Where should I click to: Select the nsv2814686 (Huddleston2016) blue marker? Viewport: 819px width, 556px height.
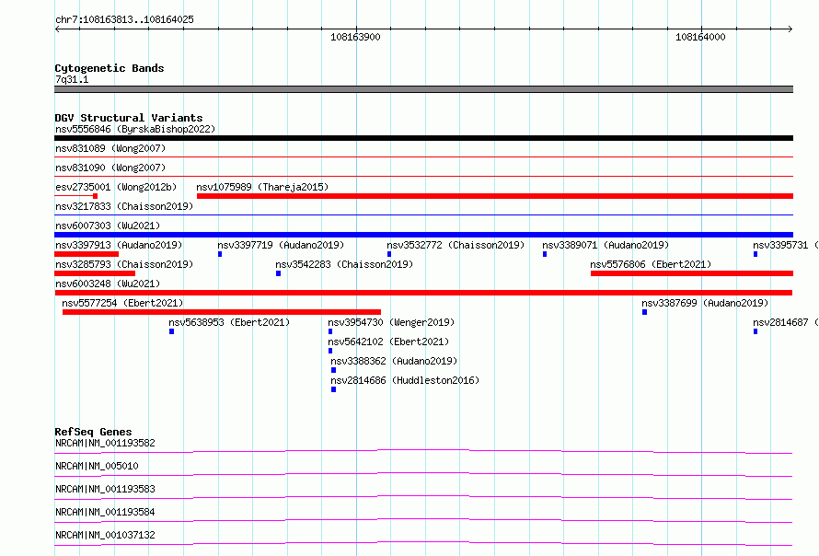(x=334, y=389)
